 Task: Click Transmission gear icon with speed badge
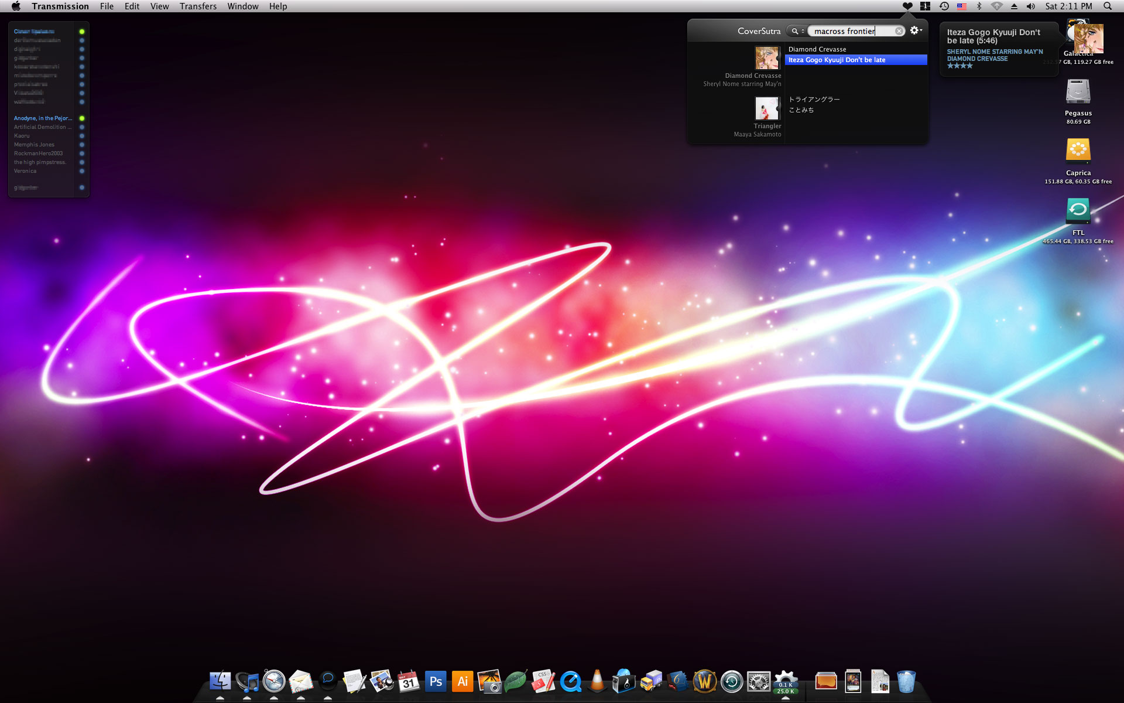[x=786, y=681]
